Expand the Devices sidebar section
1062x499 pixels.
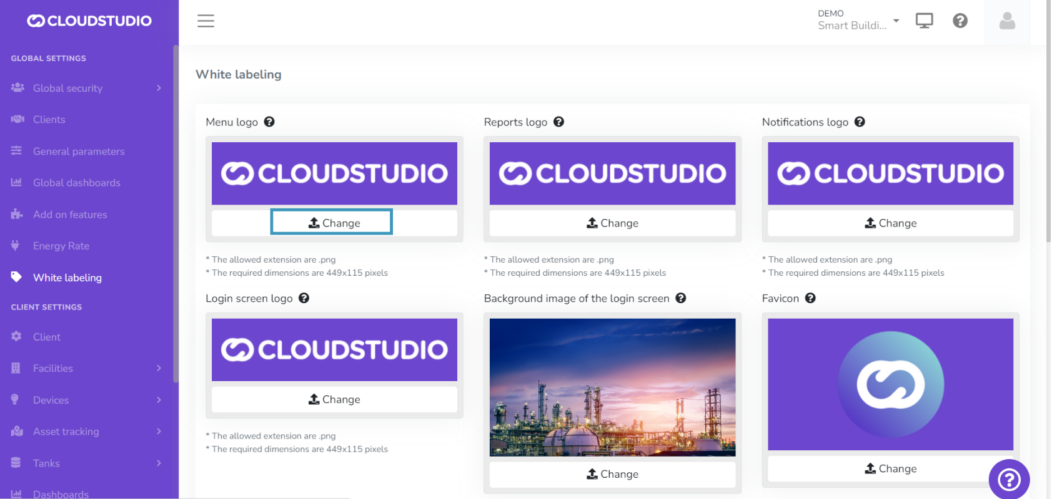87,400
